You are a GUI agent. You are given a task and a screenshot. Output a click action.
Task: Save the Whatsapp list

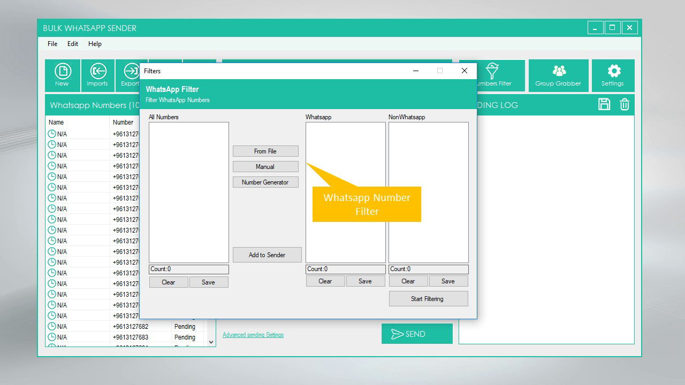[366, 281]
